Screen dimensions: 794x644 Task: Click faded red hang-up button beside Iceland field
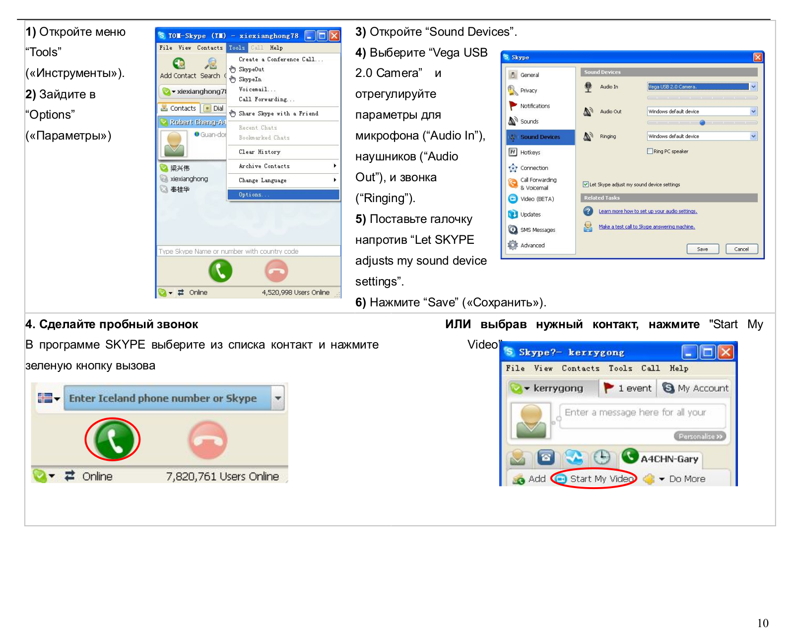click(x=208, y=440)
